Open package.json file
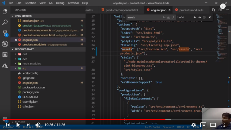Viewport: 231px width, 130px height. tap(30, 92)
